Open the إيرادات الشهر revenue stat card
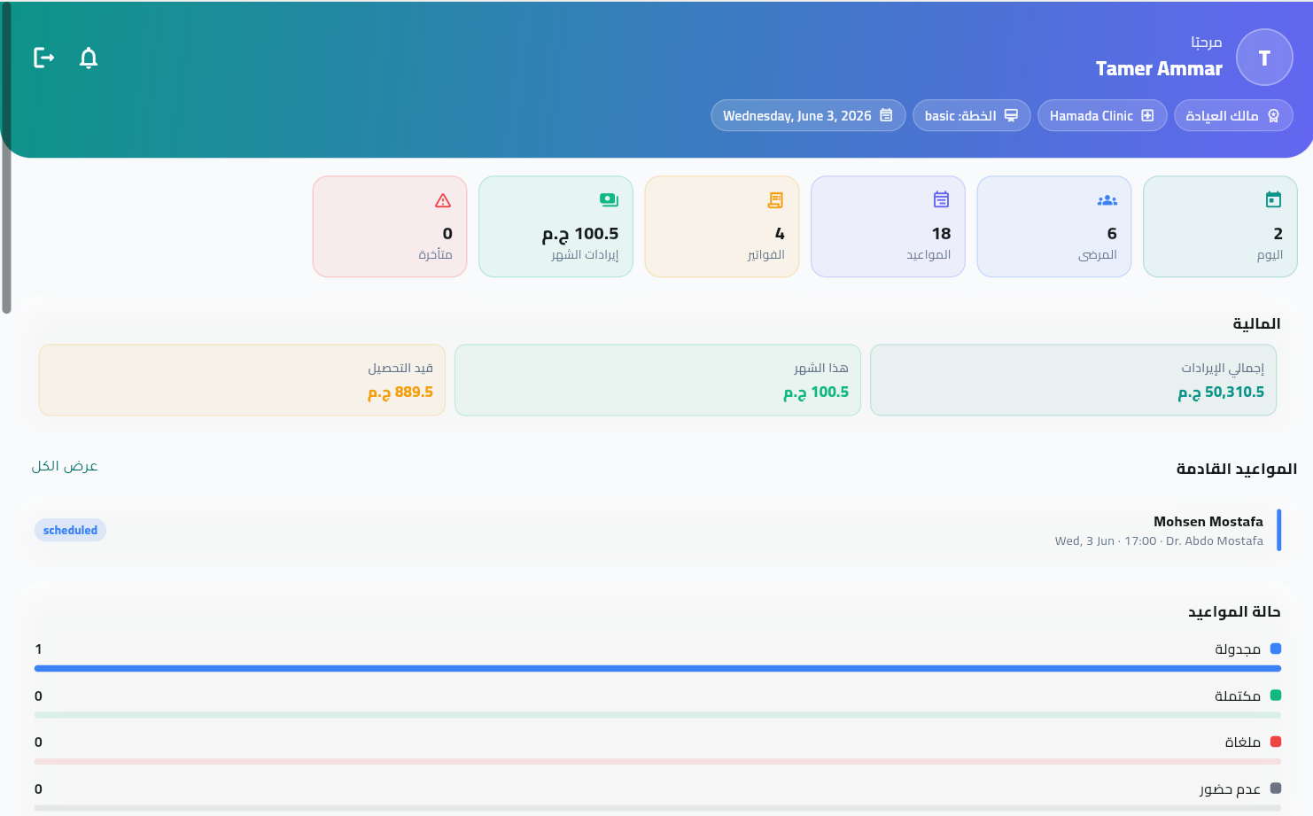 click(555, 227)
